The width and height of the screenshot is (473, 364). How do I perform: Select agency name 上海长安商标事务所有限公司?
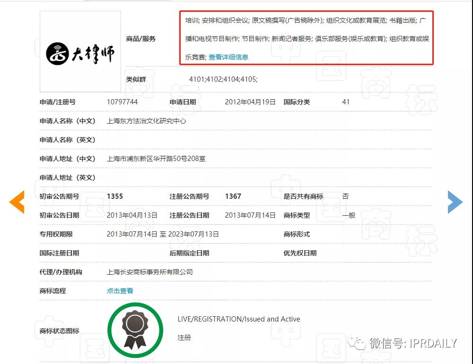click(149, 272)
